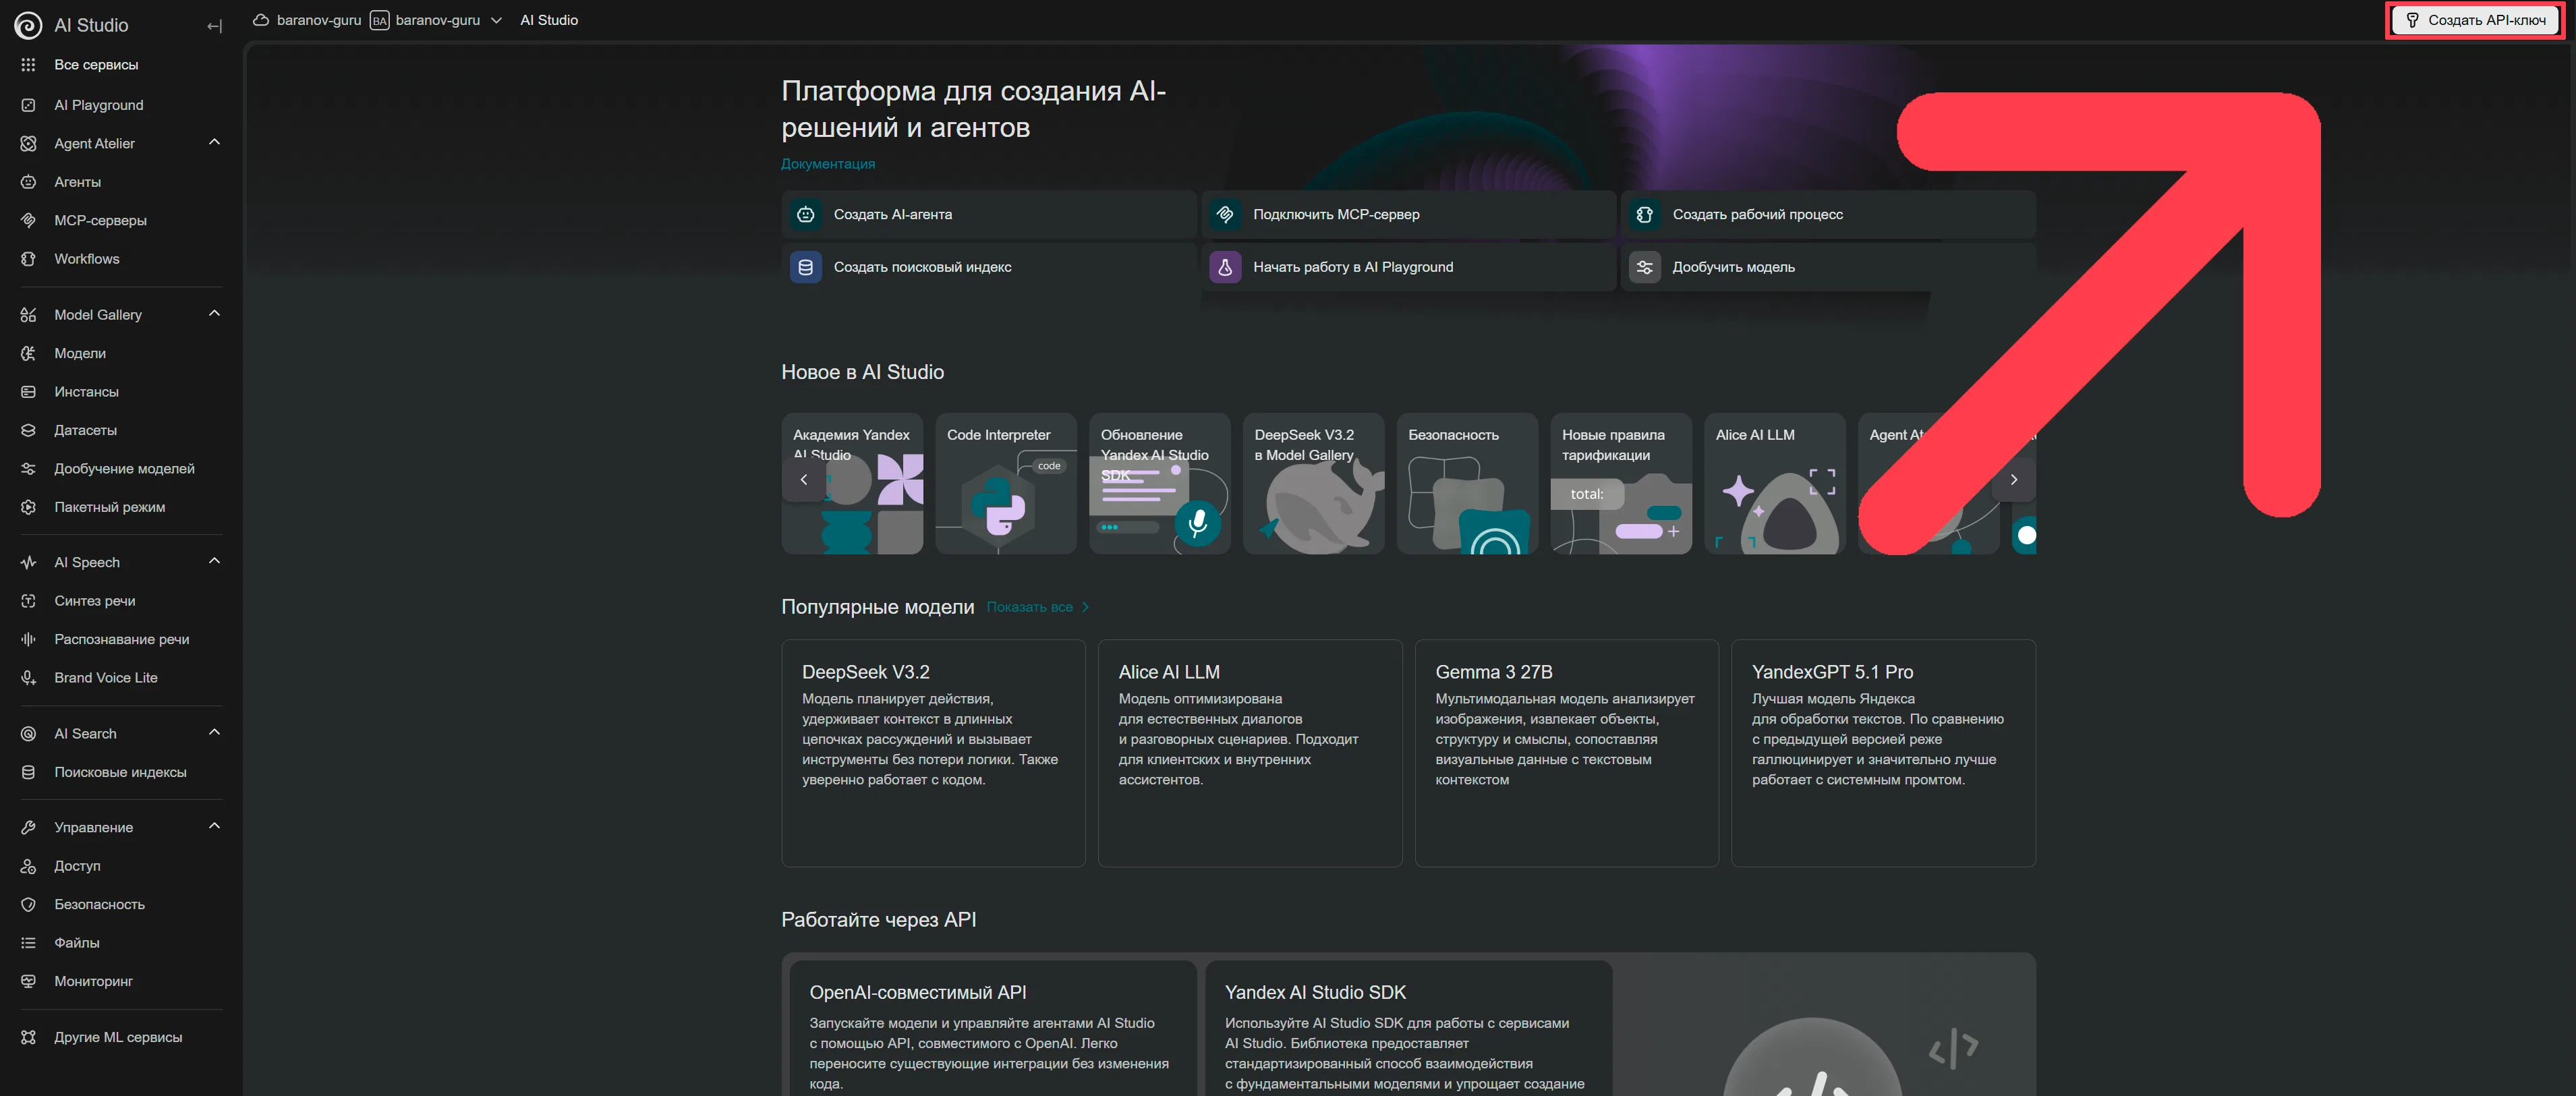Open the Обновление Yandex AI Studio SDK news card

tap(1159, 484)
